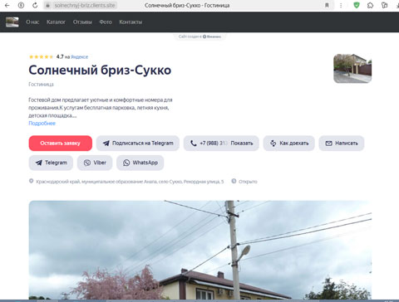Click the five-star rating icons

[x=41, y=56]
